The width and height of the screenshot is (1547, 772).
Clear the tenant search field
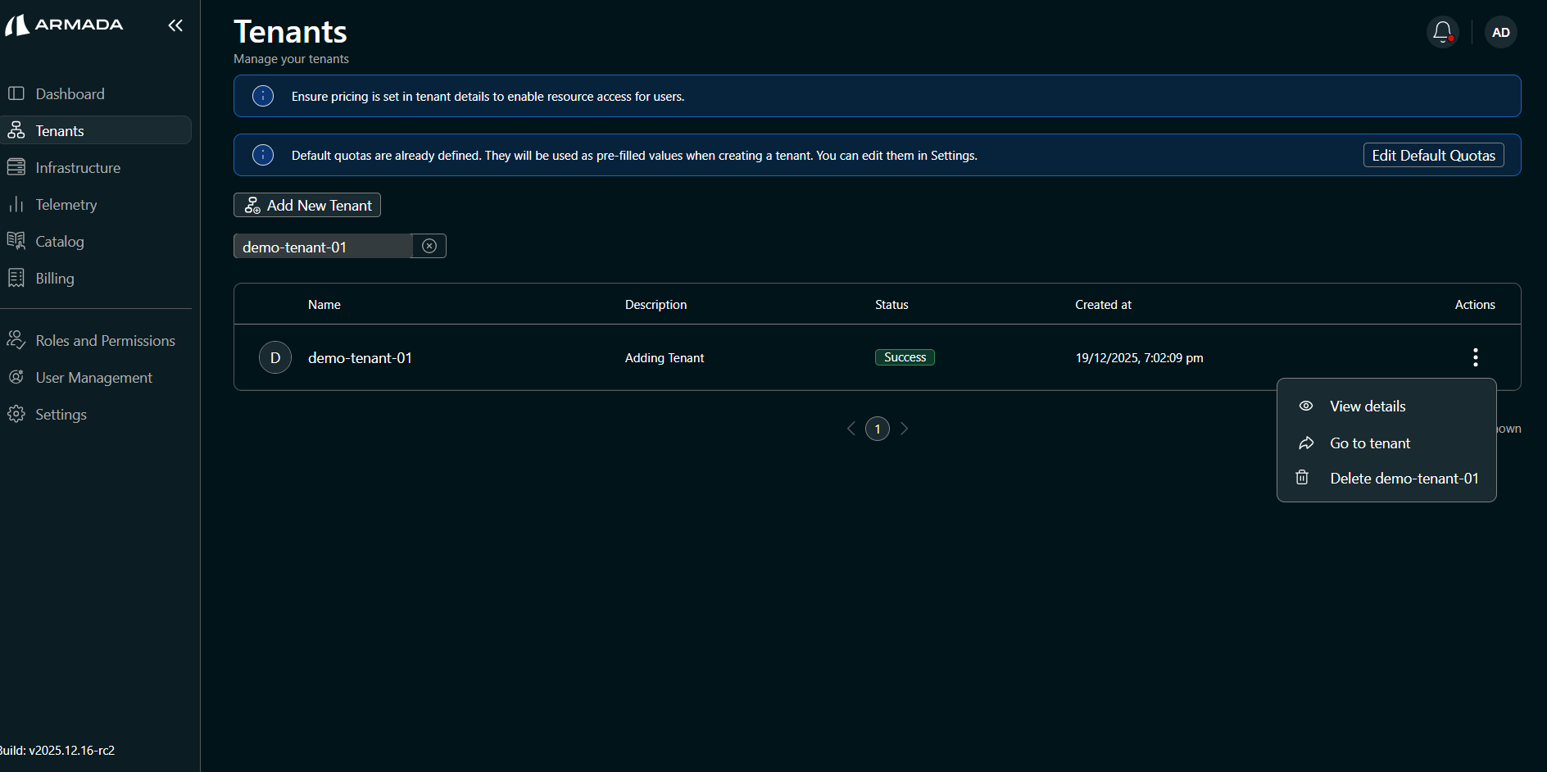[429, 246]
